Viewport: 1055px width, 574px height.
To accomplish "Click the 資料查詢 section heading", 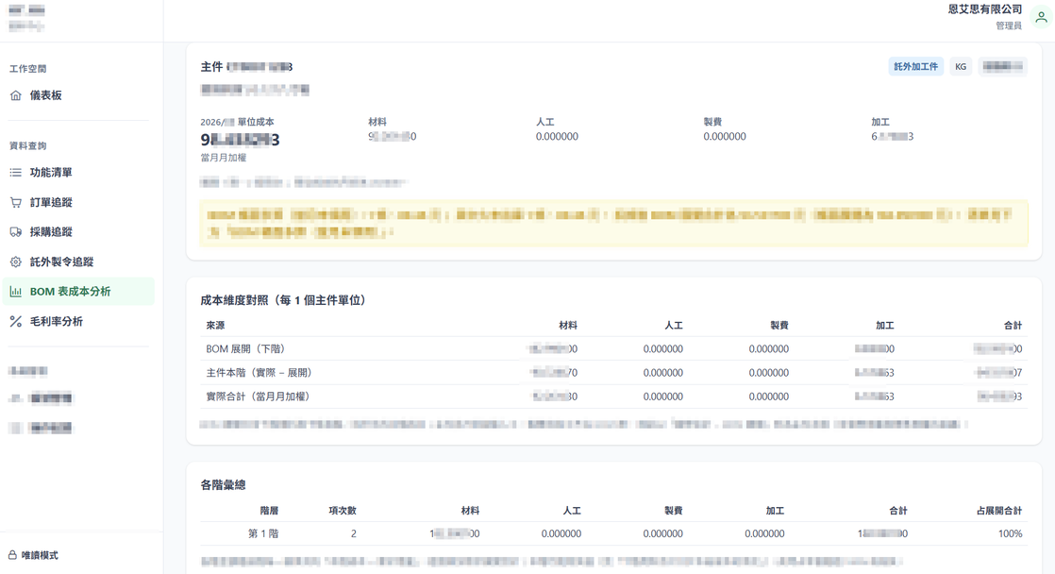I will [27, 146].
